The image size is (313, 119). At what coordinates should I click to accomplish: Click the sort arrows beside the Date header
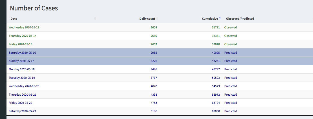click(x=95, y=19)
